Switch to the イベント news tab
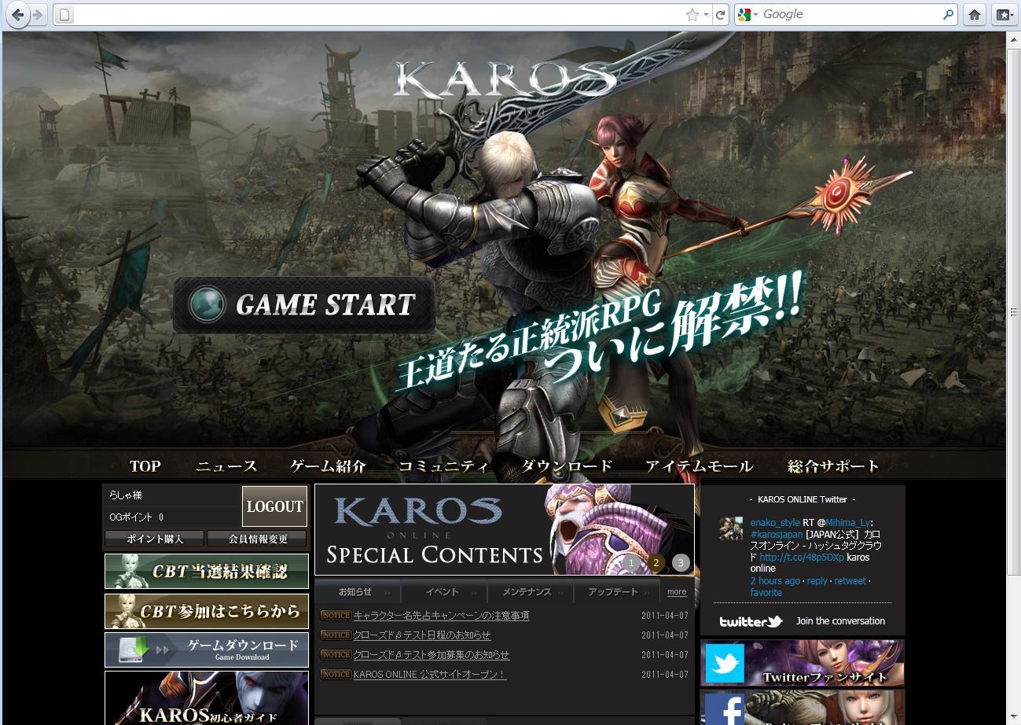This screenshot has height=725, width=1021. tap(444, 592)
